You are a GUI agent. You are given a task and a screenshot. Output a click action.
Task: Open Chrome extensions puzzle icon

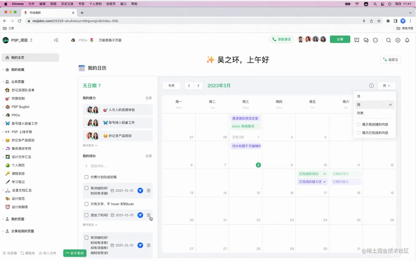388,21
